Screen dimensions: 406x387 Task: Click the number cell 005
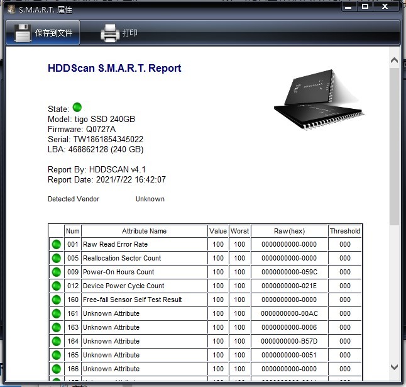(x=73, y=258)
